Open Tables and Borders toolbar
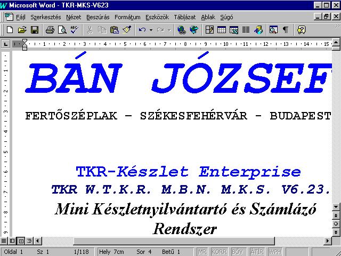 (209, 30)
